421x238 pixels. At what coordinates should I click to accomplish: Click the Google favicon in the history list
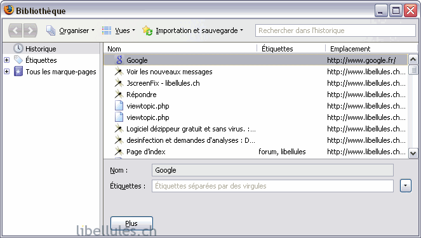(x=119, y=60)
